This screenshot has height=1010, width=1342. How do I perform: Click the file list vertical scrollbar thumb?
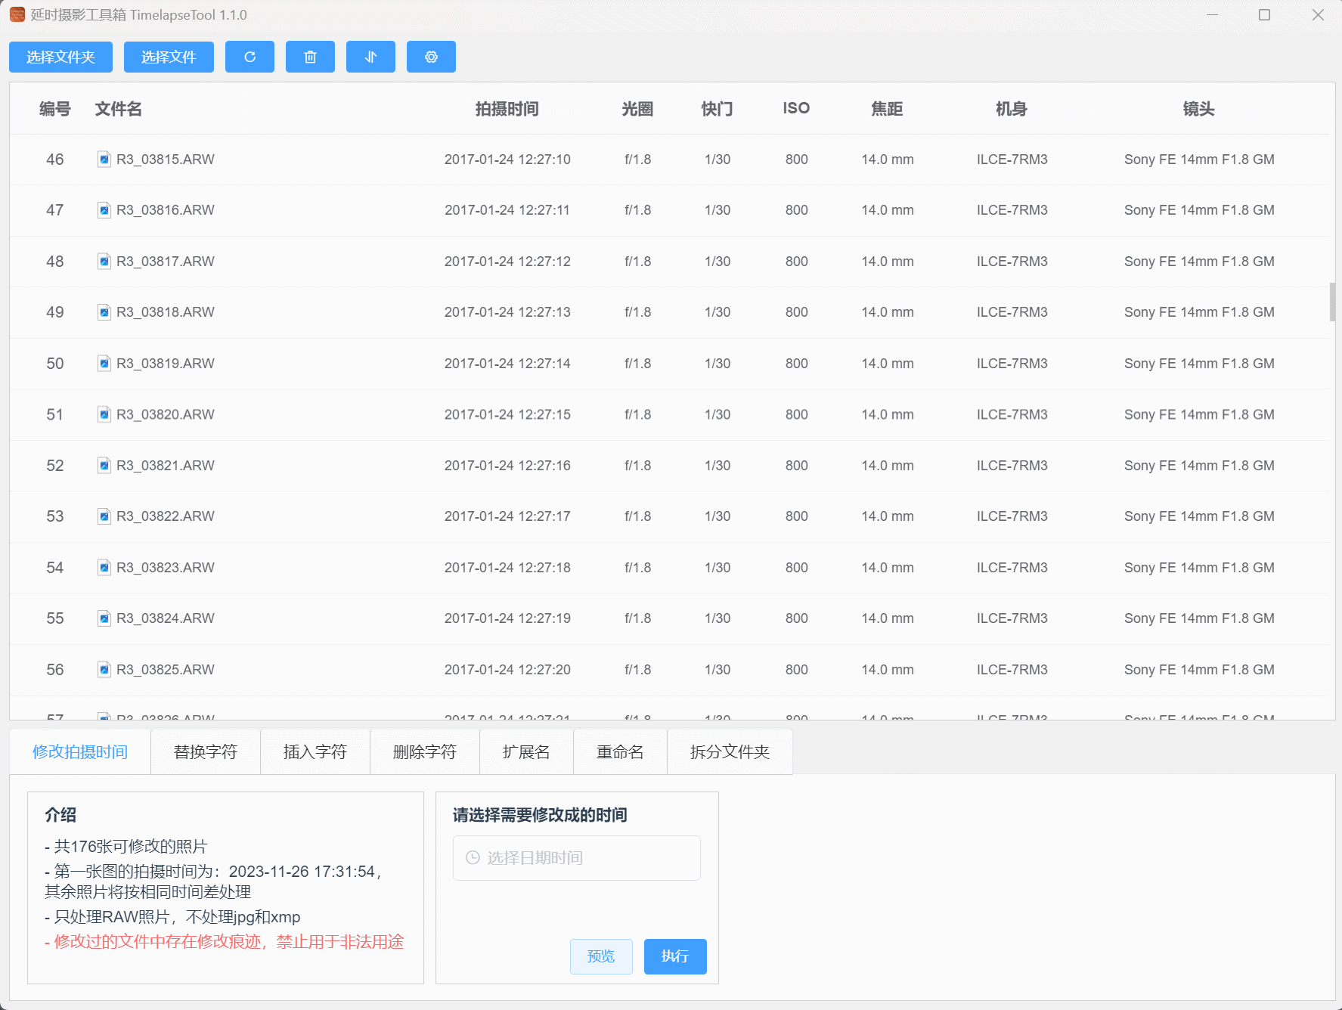coord(1332,302)
